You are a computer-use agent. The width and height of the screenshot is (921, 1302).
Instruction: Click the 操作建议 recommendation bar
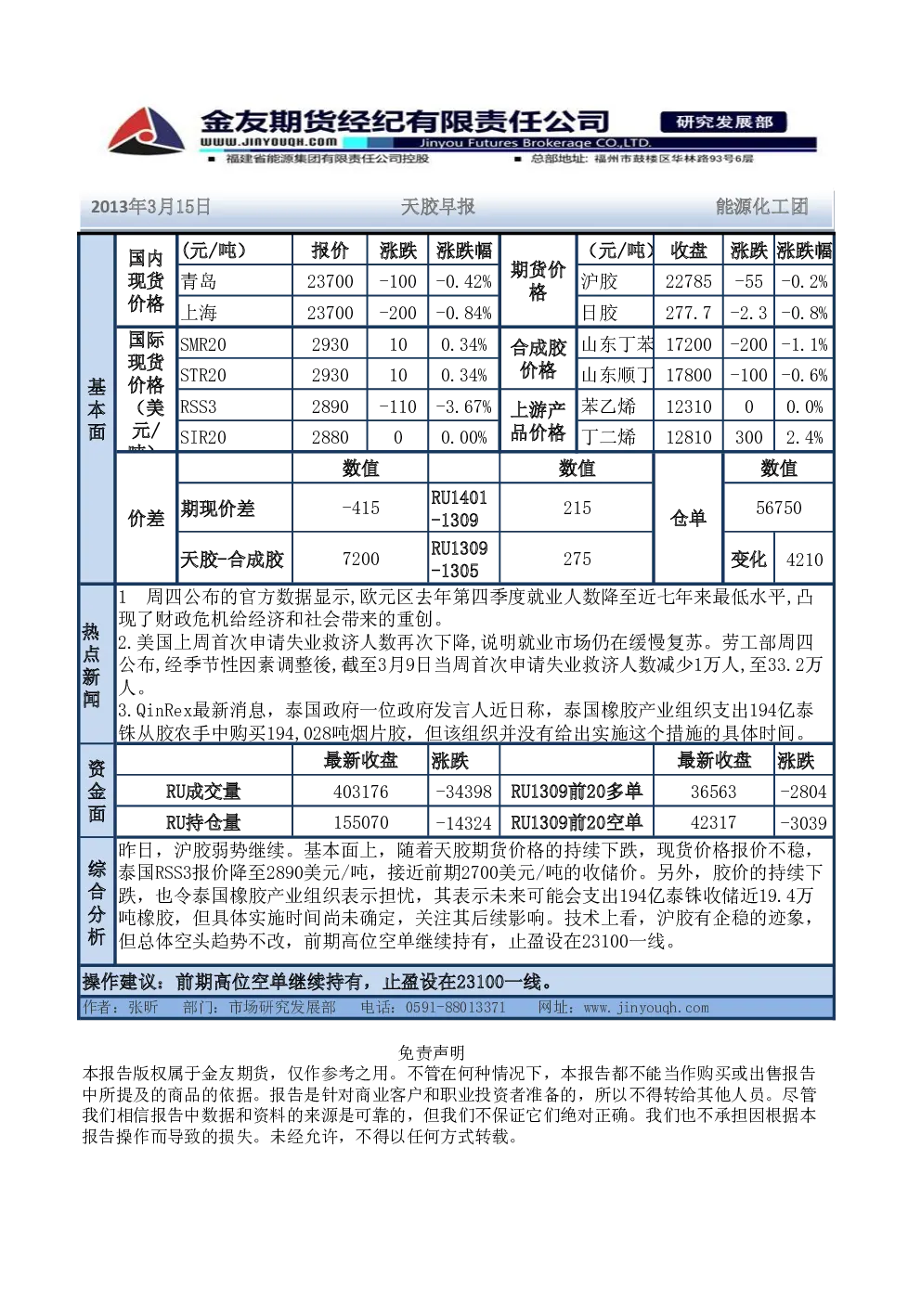point(456,982)
